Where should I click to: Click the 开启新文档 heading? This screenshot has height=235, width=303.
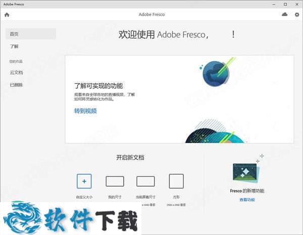tap(130, 158)
